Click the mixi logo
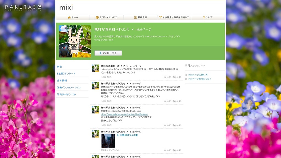 pos(66,7)
